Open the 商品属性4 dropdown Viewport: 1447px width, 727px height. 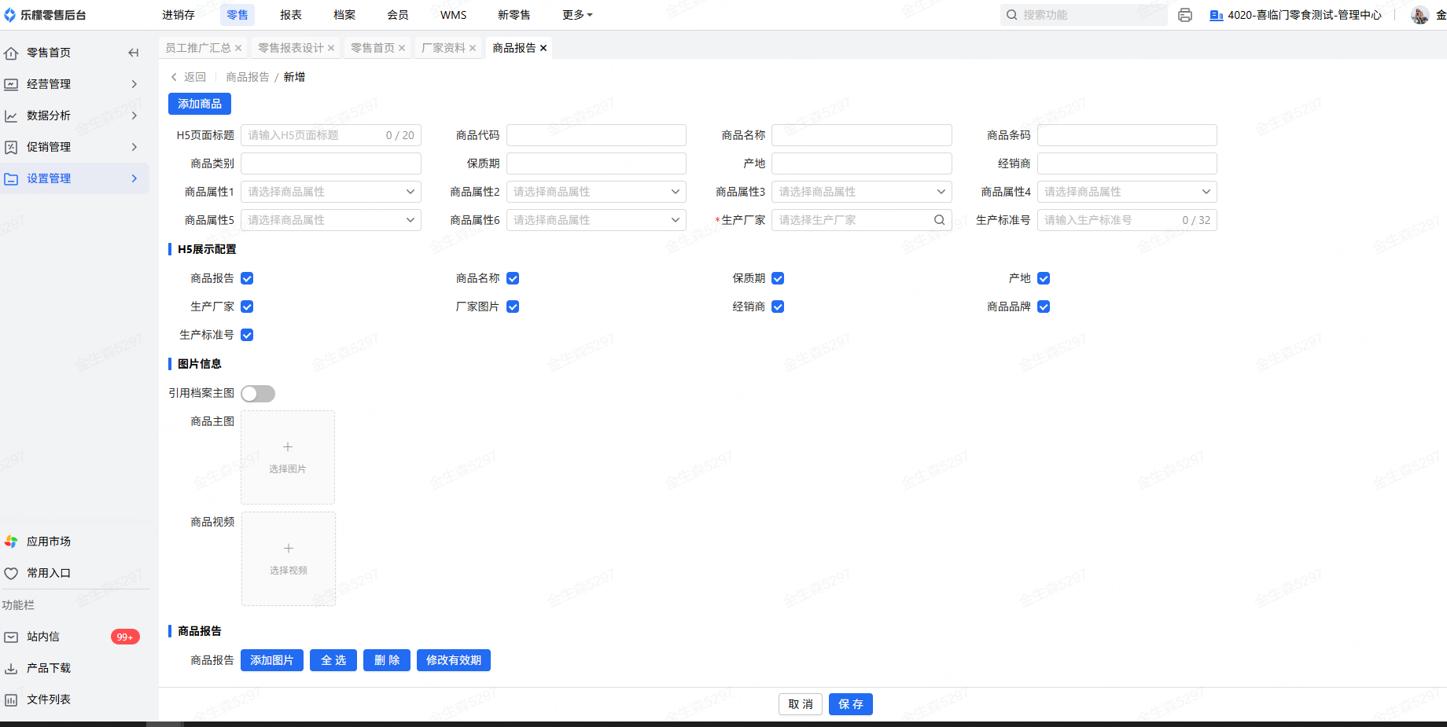click(x=1127, y=192)
